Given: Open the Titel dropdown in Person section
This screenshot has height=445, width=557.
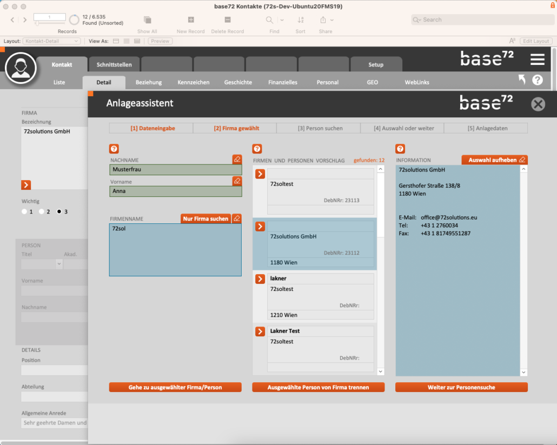Looking at the screenshot, I should (x=59, y=264).
